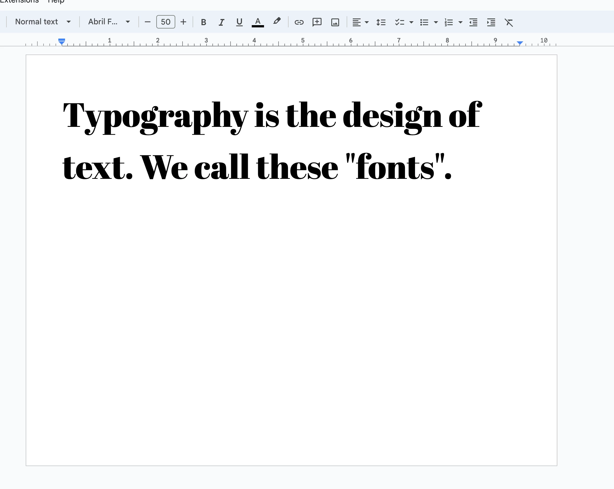Toggle italic formatting

pyautogui.click(x=221, y=22)
